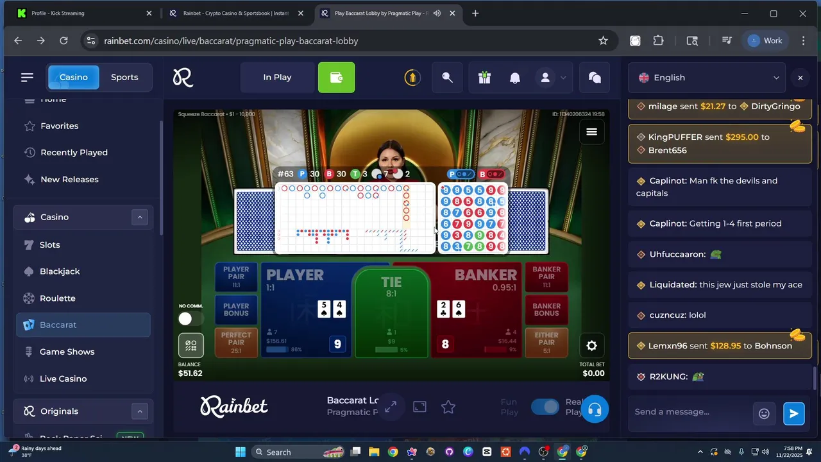Image resolution: width=821 pixels, height=462 pixels.
Task: Click the chat panel scrollbar
Action: point(816,379)
